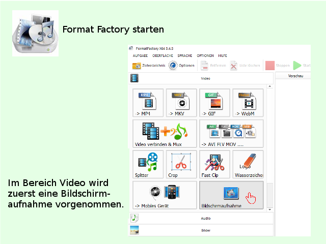Click the Entfernen label text
This screenshot has width=326, height=244.
pyautogui.click(x=218, y=66)
